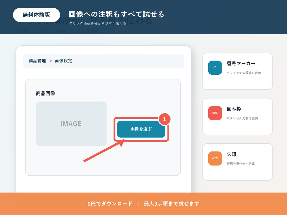Click the 無料体験版 pill button

pos(36,15)
